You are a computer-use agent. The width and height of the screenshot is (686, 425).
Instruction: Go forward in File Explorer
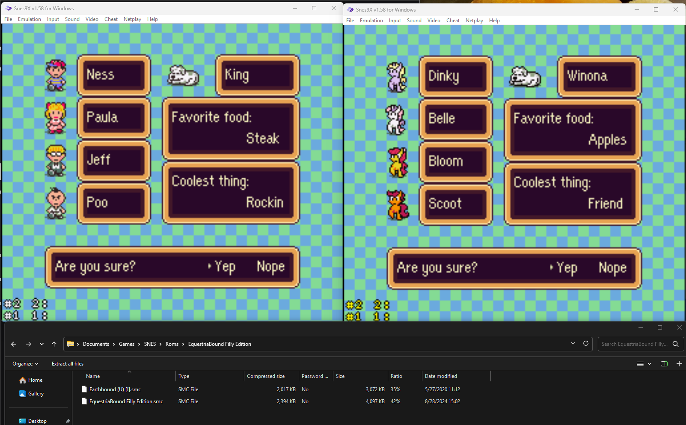(x=29, y=344)
